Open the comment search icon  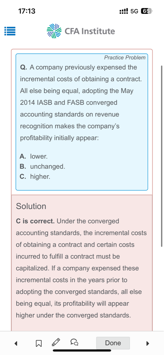coord(74,343)
